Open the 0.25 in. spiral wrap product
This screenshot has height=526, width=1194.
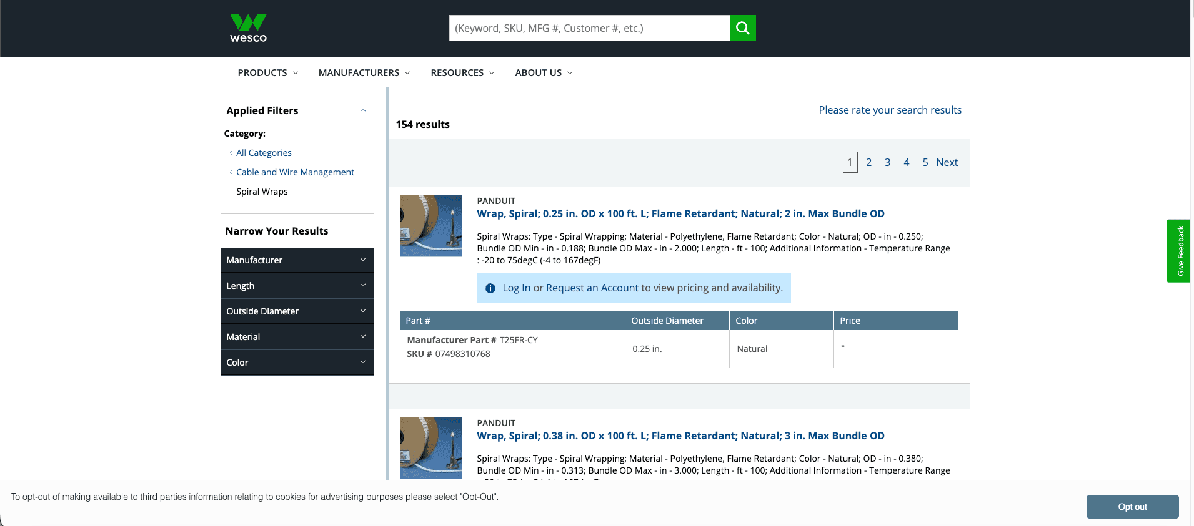pos(680,213)
